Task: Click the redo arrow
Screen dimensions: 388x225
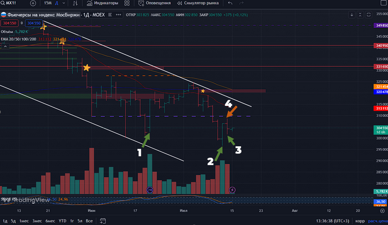Action: point(241,3)
